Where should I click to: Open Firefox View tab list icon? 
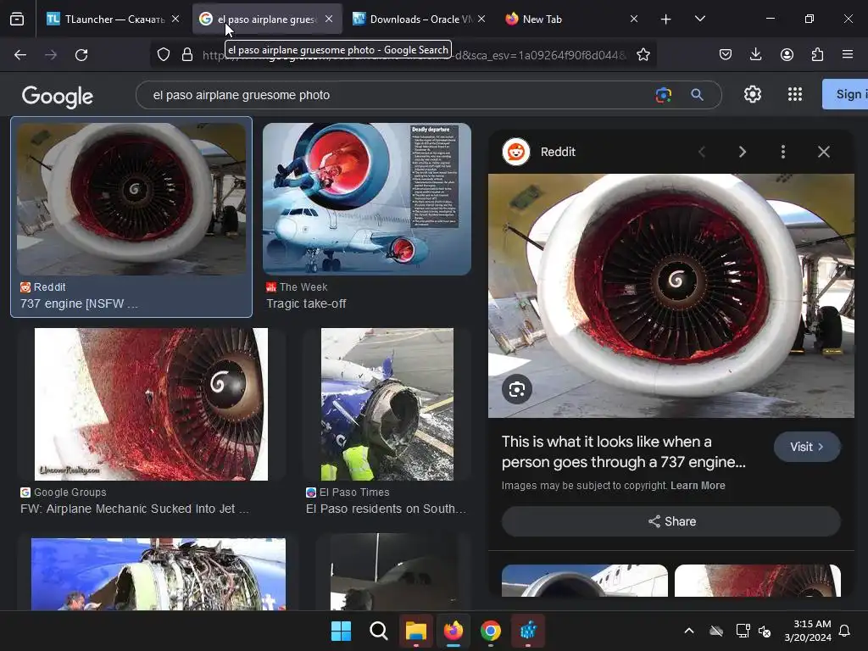(x=17, y=19)
